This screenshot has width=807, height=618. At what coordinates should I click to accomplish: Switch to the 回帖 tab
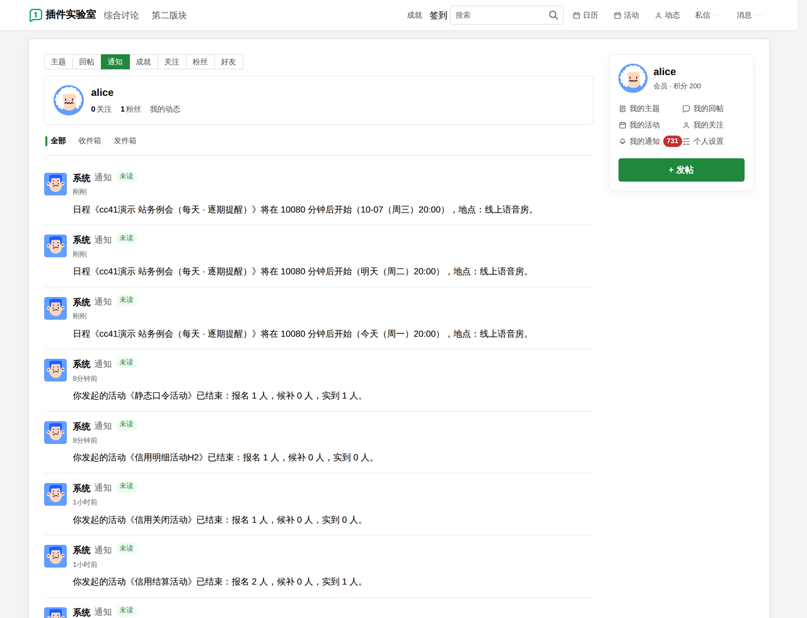pyautogui.click(x=87, y=62)
